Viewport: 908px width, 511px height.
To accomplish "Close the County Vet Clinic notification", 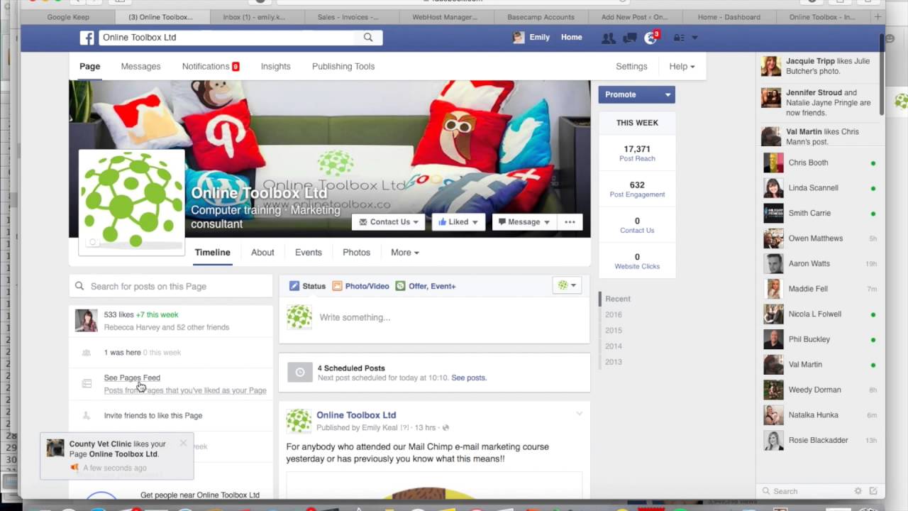I will 183,443.
